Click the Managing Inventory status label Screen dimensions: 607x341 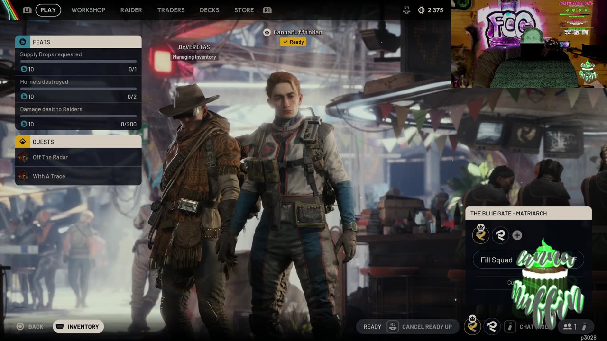click(194, 57)
